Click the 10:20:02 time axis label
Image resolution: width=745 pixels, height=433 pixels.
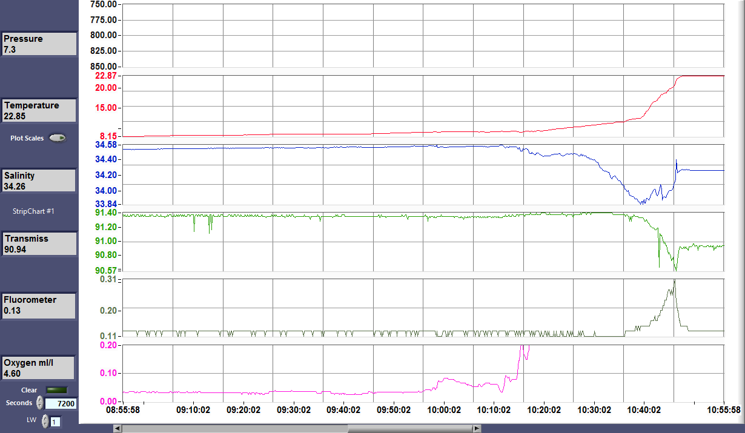(545, 410)
